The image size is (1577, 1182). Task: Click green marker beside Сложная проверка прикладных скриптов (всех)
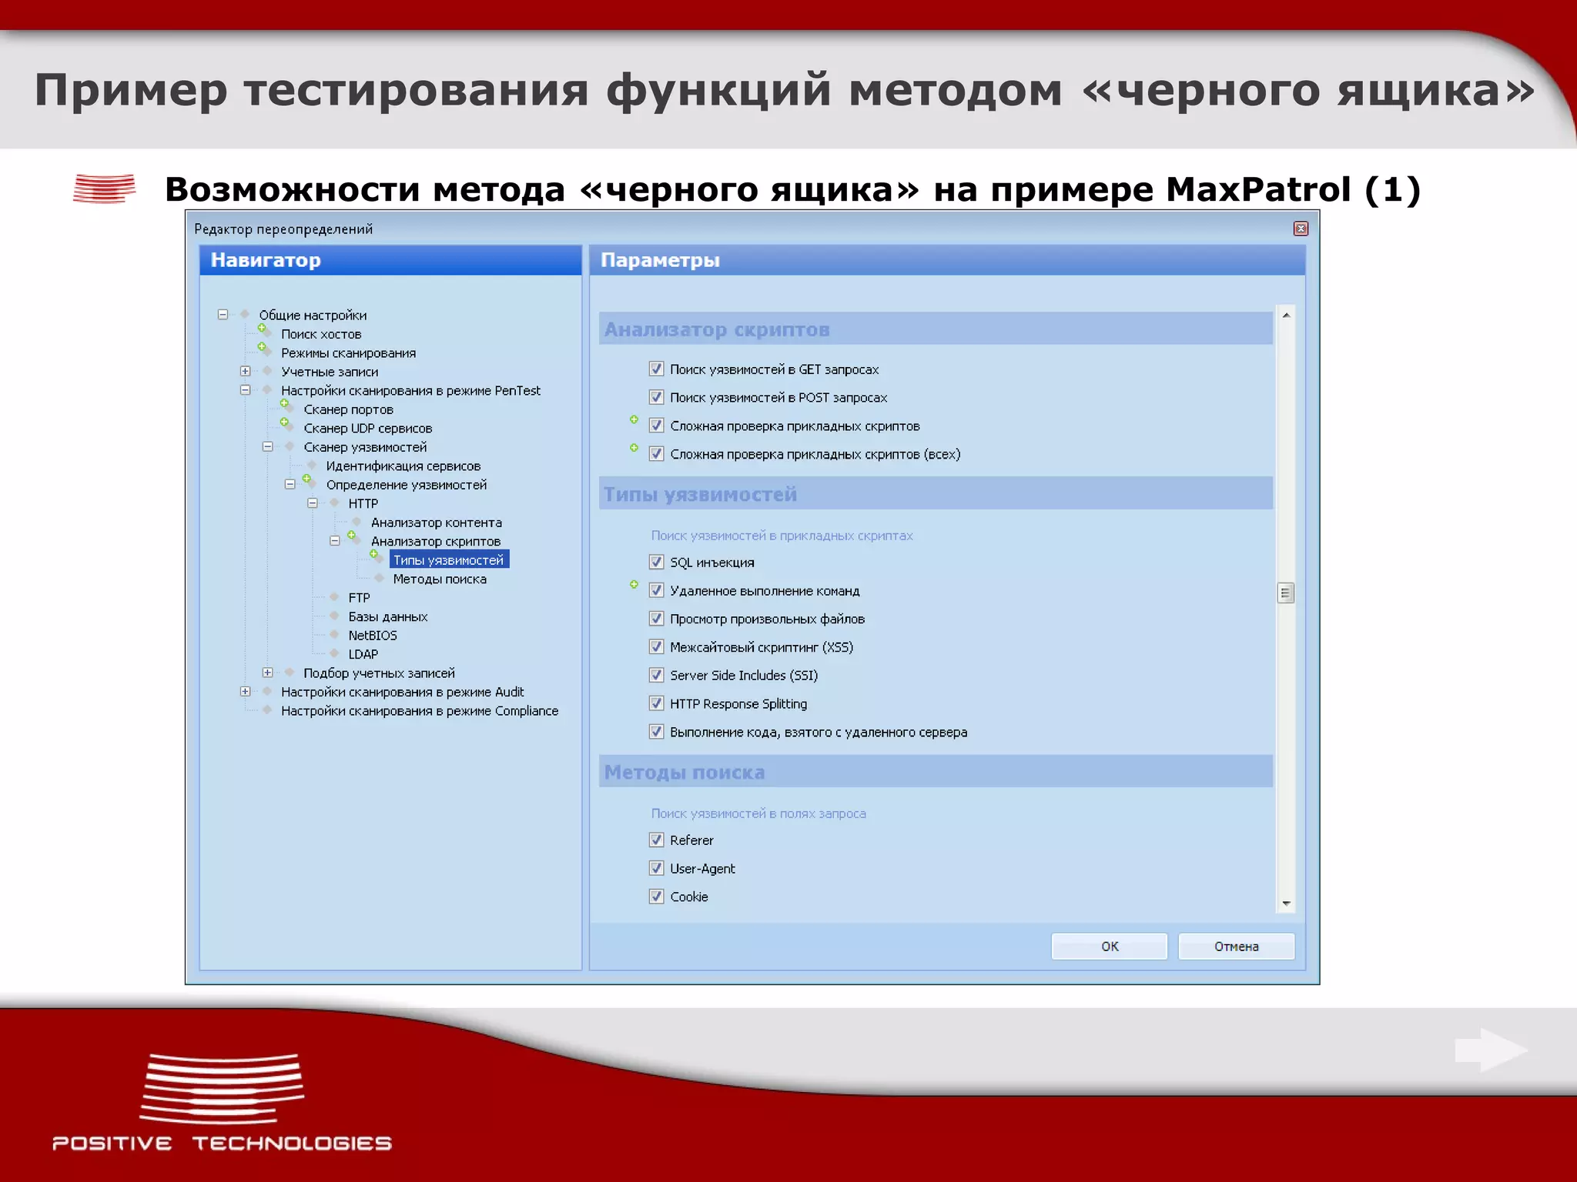coord(634,448)
